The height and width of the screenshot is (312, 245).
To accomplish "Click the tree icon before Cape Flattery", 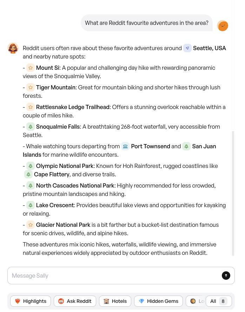I will click(x=28, y=174).
